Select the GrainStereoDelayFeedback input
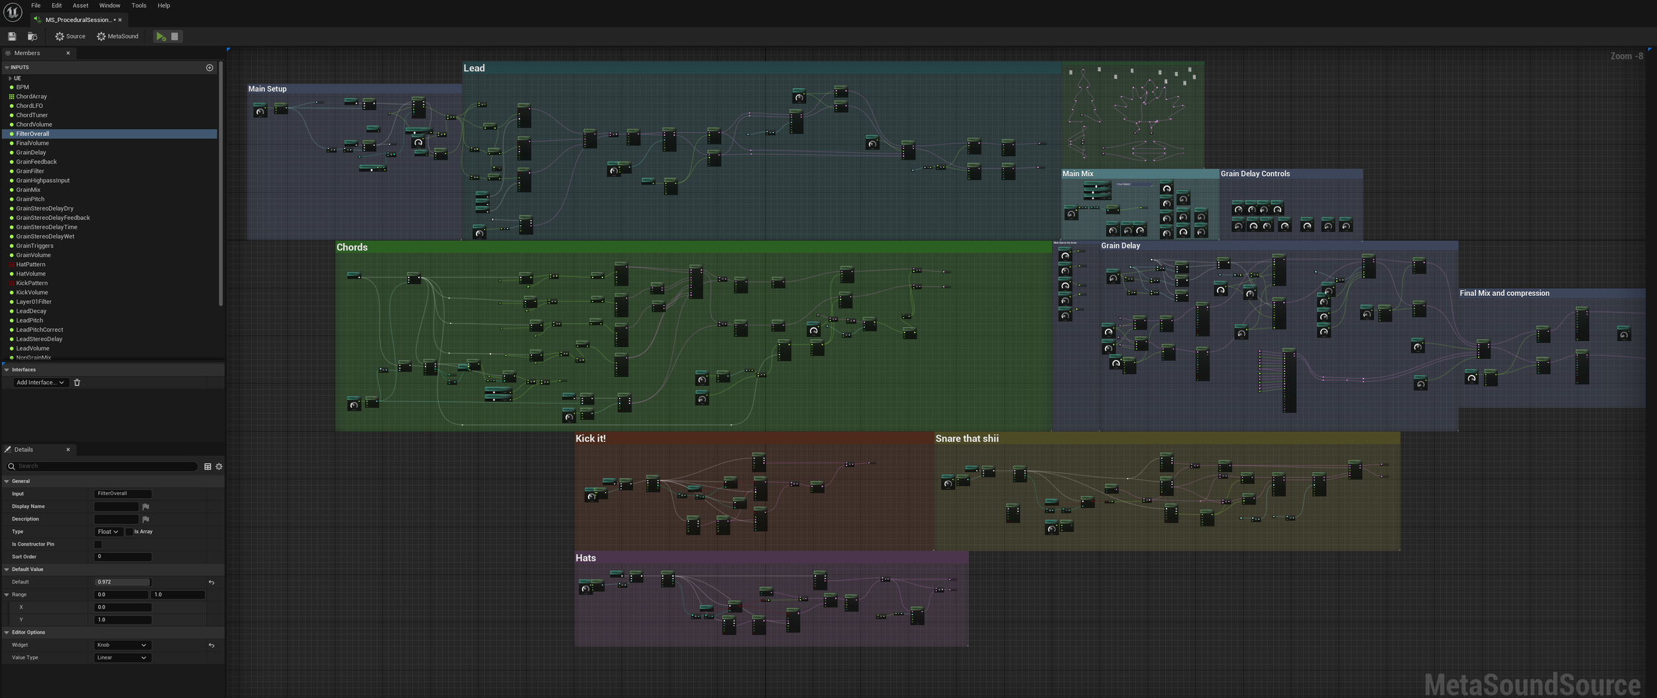This screenshot has width=1657, height=698. pyautogui.click(x=53, y=218)
